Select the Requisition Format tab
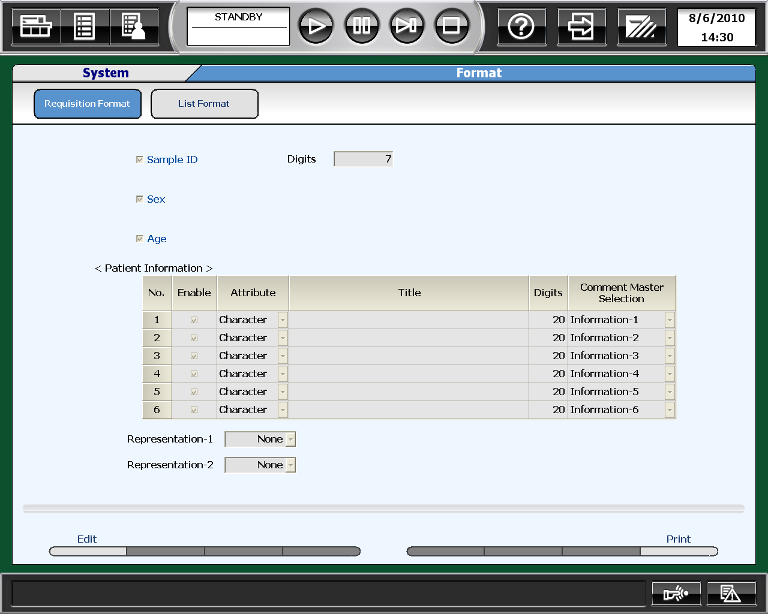Image resolution: width=768 pixels, height=614 pixels. (88, 104)
